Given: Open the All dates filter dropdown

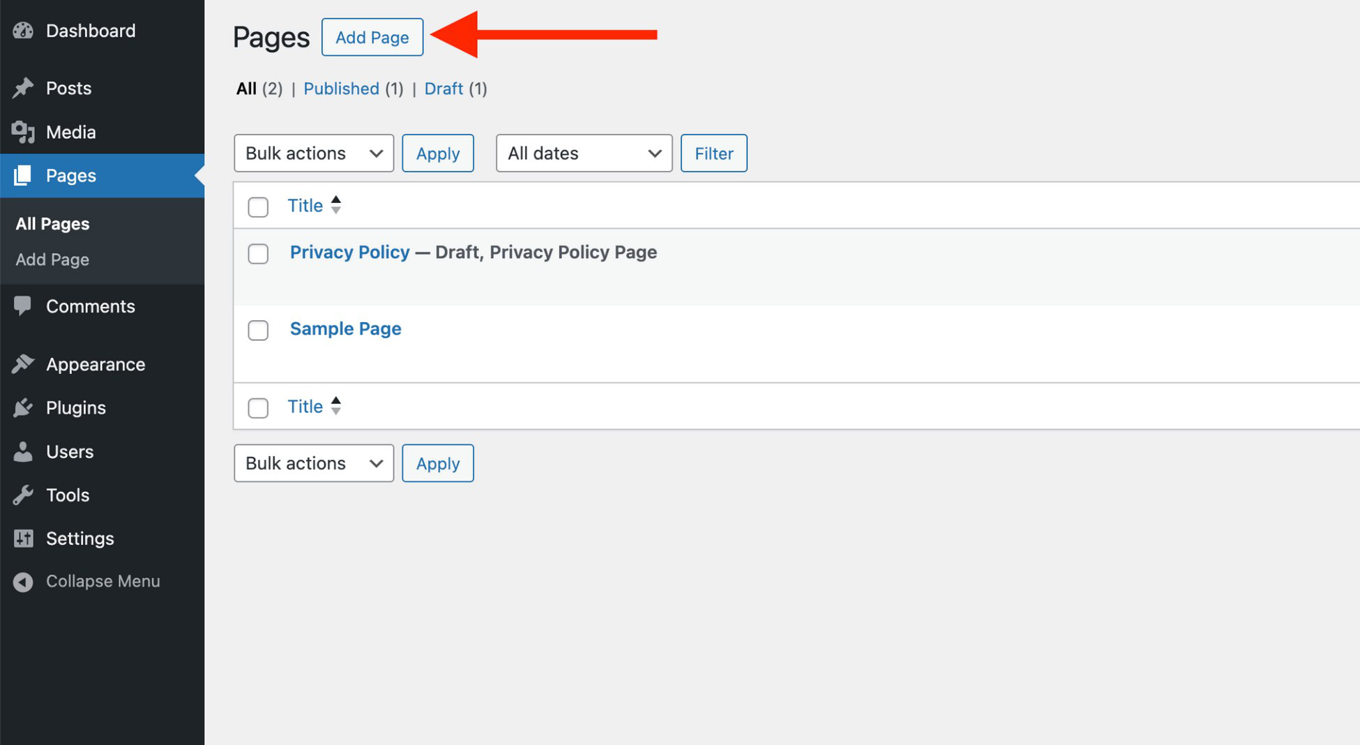Looking at the screenshot, I should [584, 153].
